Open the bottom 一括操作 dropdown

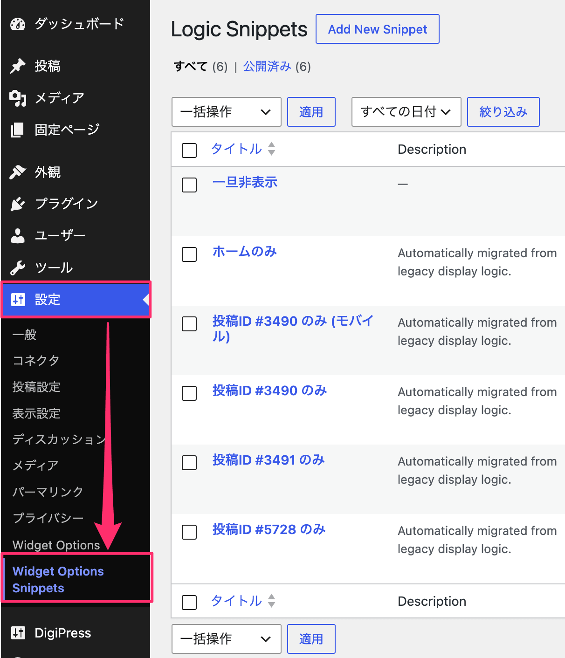227,639
